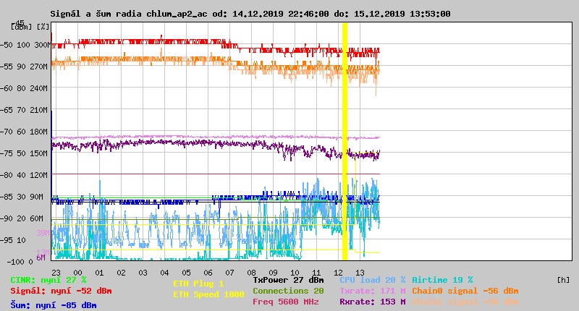This screenshot has width=579, height=311.
Task: Click the 'Airtime 19 %' legend label
Action: (442, 280)
